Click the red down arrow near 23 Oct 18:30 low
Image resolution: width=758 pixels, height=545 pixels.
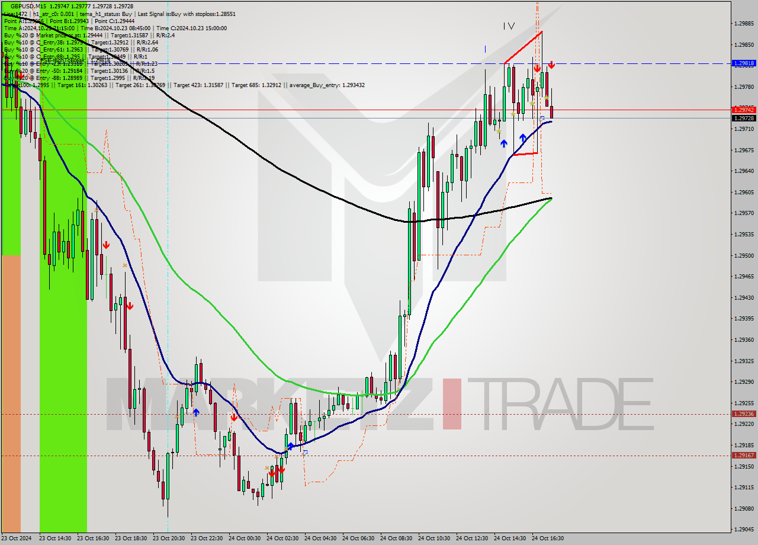129,306
